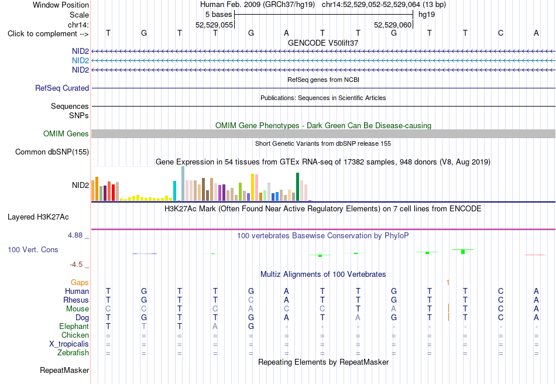
Task: Click the A base in the Elephant row
Action: (215, 326)
